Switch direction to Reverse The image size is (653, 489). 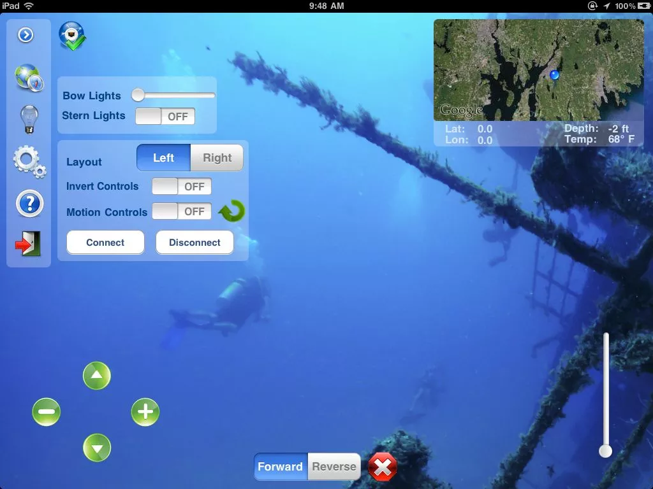click(334, 467)
